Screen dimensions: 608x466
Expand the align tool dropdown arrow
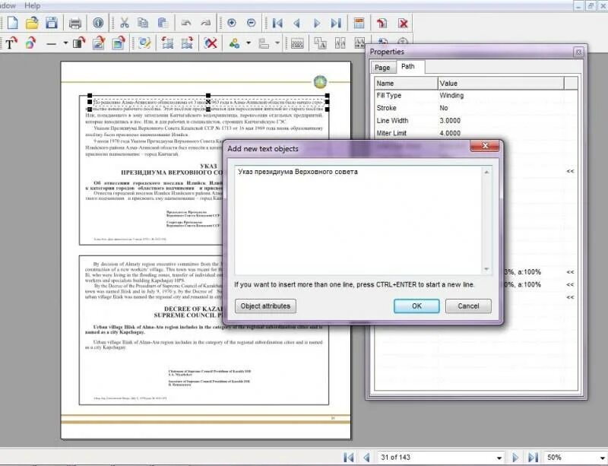pyautogui.click(x=277, y=43)
